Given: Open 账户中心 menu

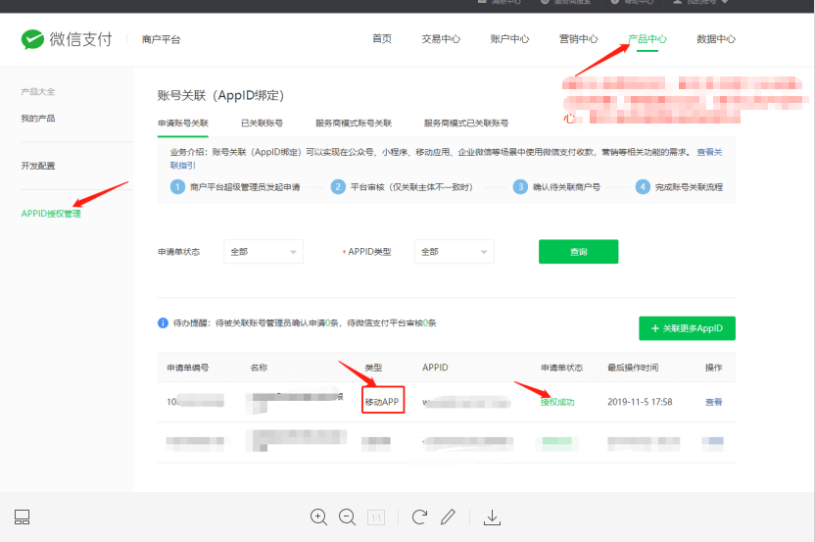Looking at the screenshot, I should pyautogui.click(x=509, y=39).
